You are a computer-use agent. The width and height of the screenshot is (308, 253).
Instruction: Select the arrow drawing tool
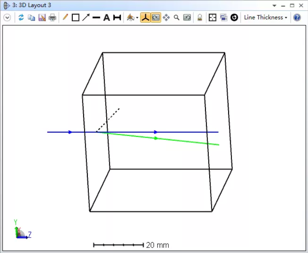pos(86,18)
